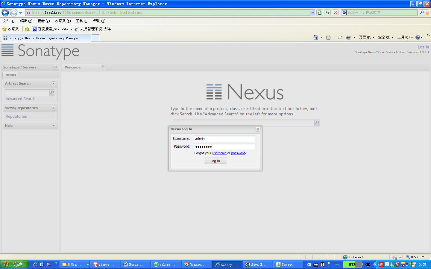Open the 收藏夹 favorites star button
431x269 pixels.
pyautogui.click(x=10, y=29)
